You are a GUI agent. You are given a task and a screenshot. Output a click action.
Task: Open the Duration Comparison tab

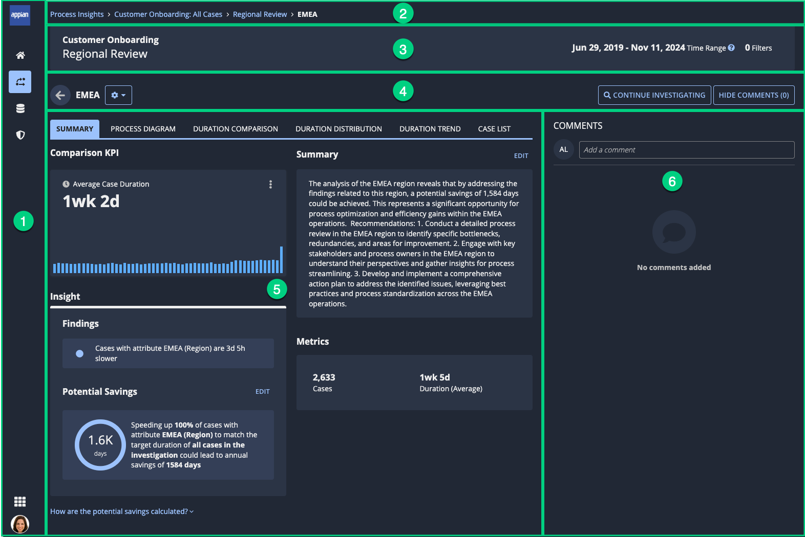pos(236,129)
